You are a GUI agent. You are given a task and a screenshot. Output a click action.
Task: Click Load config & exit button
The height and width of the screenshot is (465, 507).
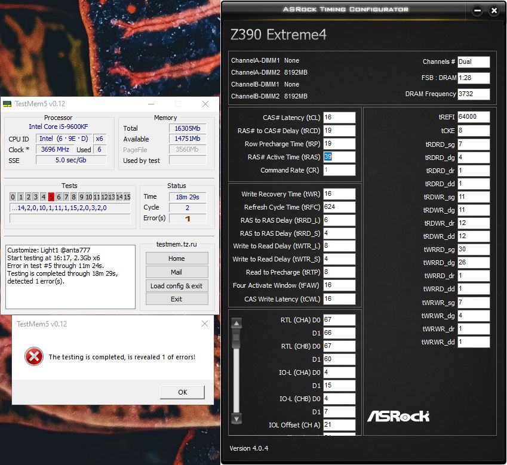coord(177,286)
